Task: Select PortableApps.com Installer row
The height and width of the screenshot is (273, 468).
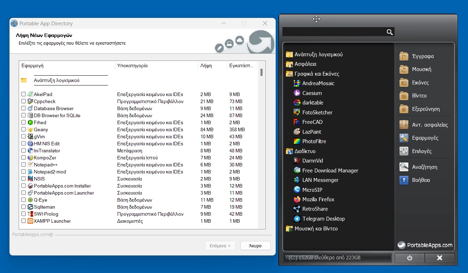Action: pyautogui.click(x=138, y=186)
